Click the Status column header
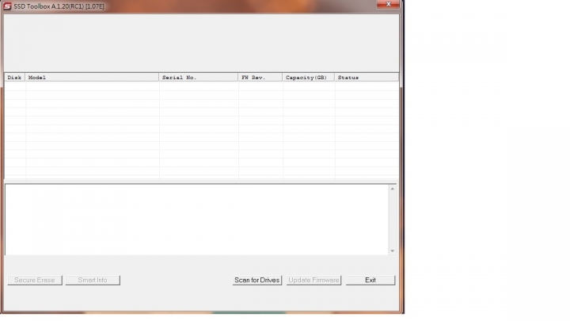 367,78
